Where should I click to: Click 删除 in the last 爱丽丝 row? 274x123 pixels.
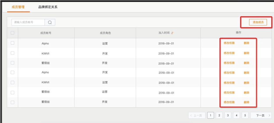click(246, 102)
